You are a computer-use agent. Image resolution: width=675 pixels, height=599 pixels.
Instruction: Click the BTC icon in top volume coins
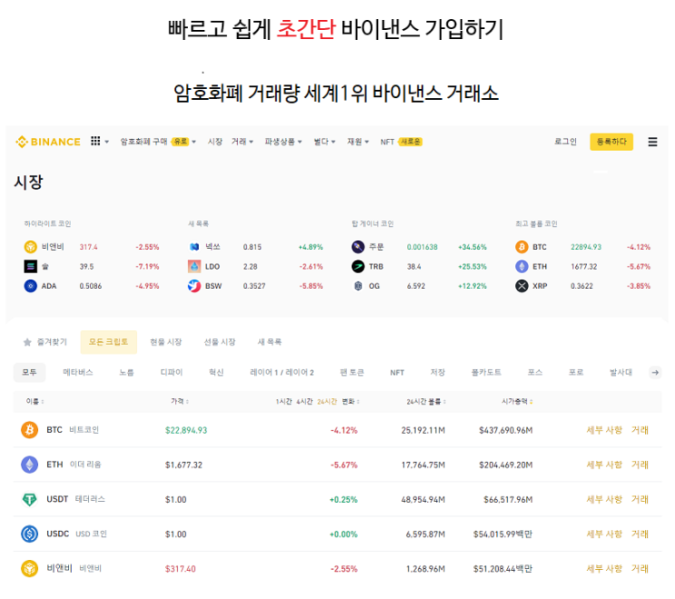click(521, 246)
